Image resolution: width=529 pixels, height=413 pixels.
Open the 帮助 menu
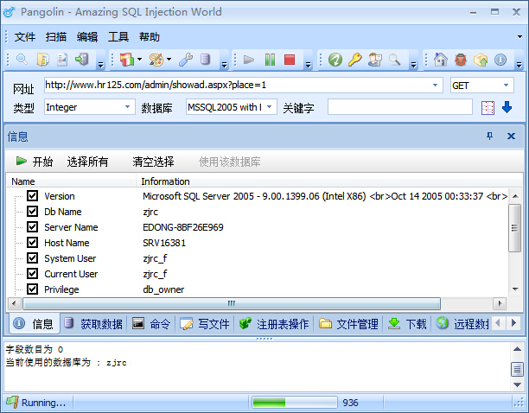pos(150,36)
